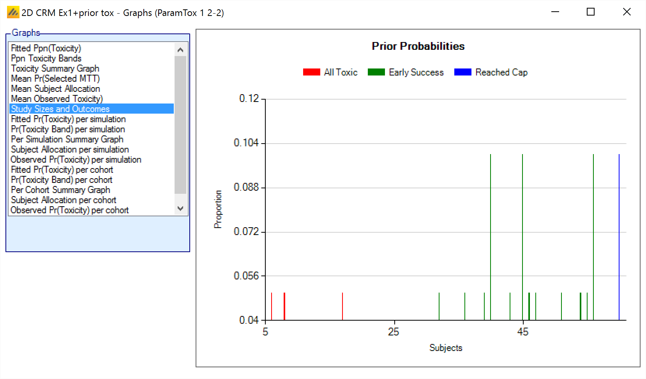Open the Toxicity Summary Graph item
Image resolution: width=646 pixels, height=379 pixels.
click(x=55, y=68)
